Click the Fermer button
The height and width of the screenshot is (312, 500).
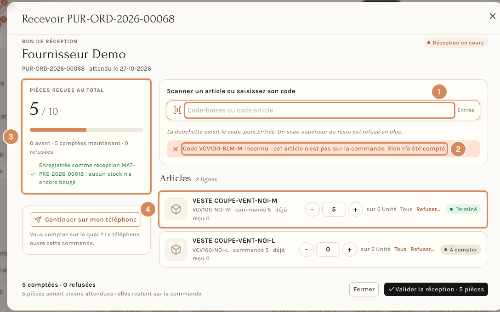click(364, 290)
